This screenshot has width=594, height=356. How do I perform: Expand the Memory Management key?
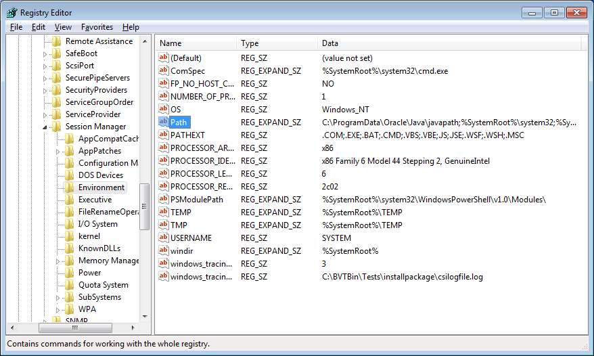pyautogui.click(x=58, y=261)
